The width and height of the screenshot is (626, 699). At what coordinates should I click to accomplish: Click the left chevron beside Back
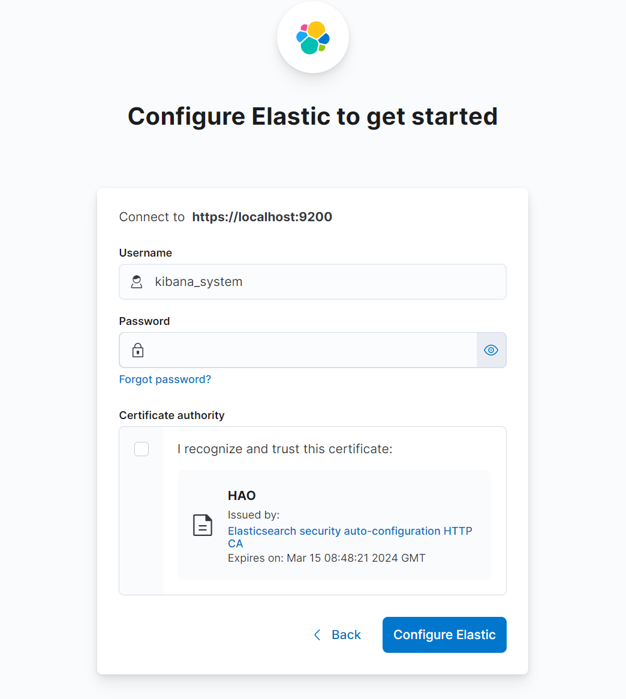pos(317,635)
